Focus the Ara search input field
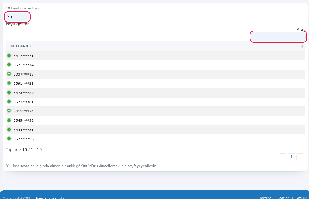This screenshot has width=309, height=199. pos(278,37)
